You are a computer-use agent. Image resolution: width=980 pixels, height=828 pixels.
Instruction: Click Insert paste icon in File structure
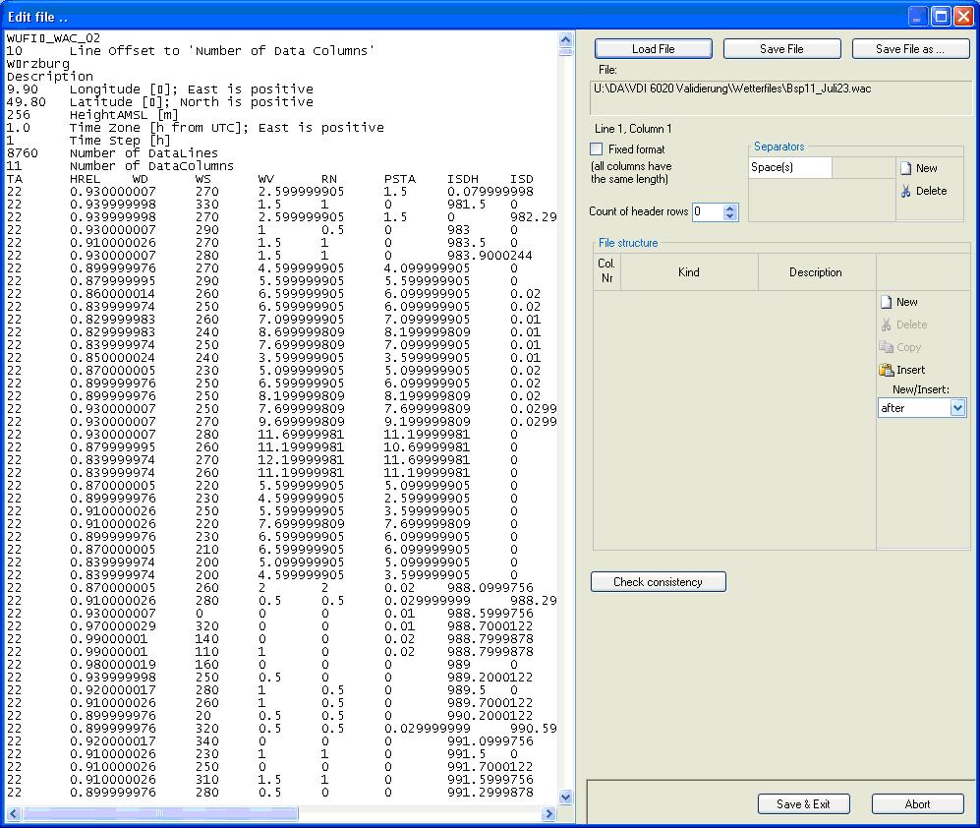coord(886,370)
